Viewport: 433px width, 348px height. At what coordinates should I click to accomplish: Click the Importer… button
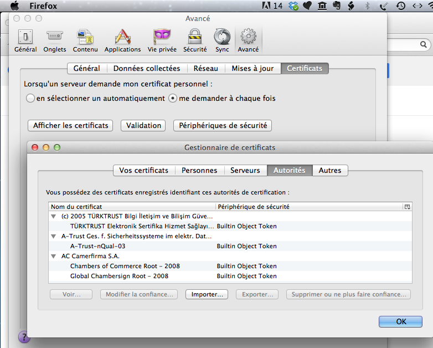point(207,294)
